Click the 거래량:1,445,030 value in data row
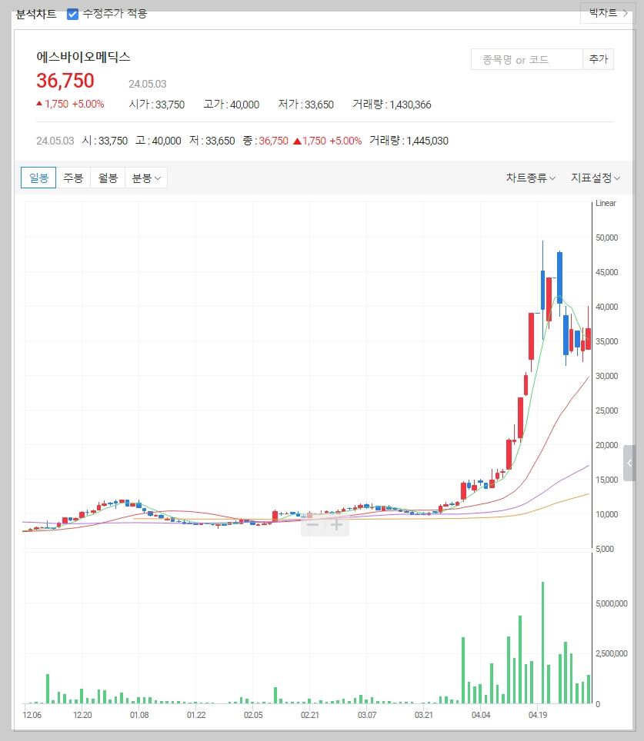 pyautogui.click(x=409, y=141)
